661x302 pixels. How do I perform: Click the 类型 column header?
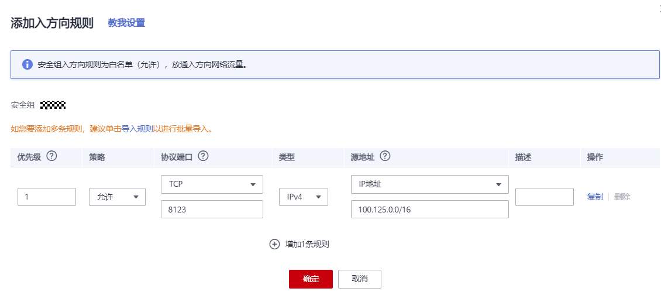[287, 157]
